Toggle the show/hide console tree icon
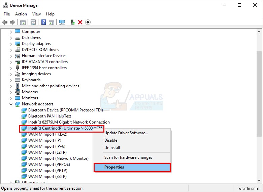 pyautogui.click(x=23, y=22)
